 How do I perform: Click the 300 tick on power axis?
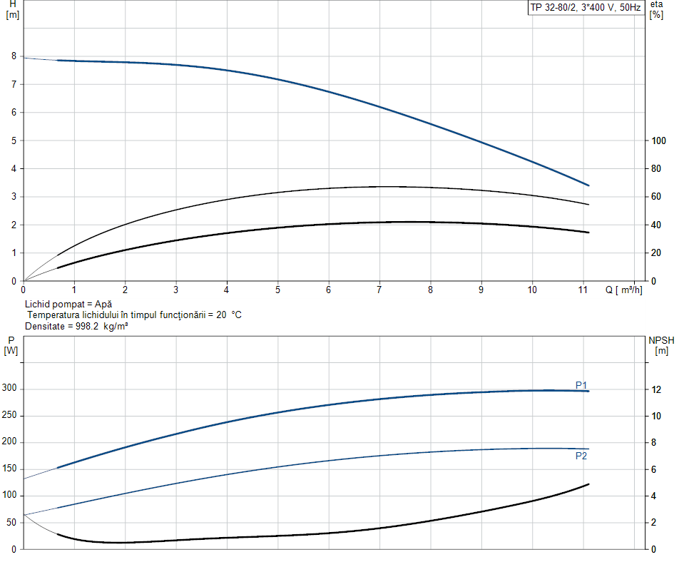point(10,389)
